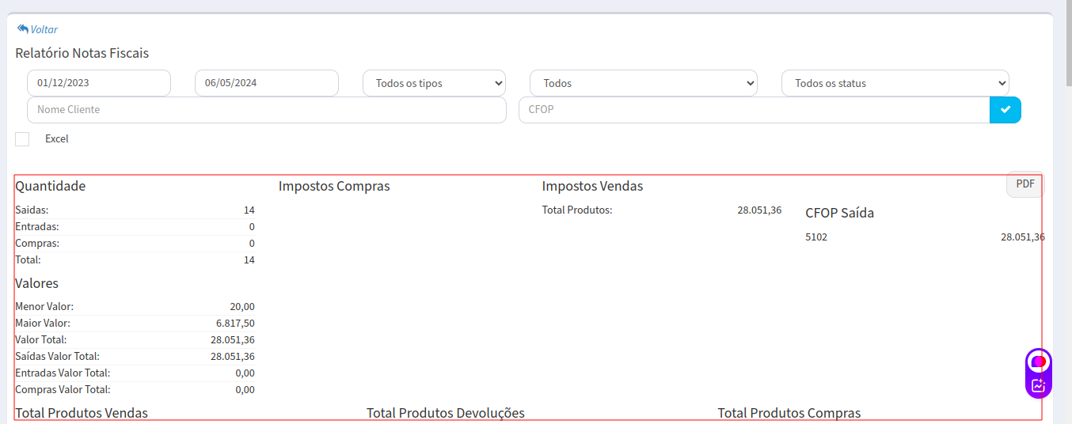The width and height of the screenshot is (1072, 424).
Task: Focus the Nome Cliente input field
Action: coord(266,110)
